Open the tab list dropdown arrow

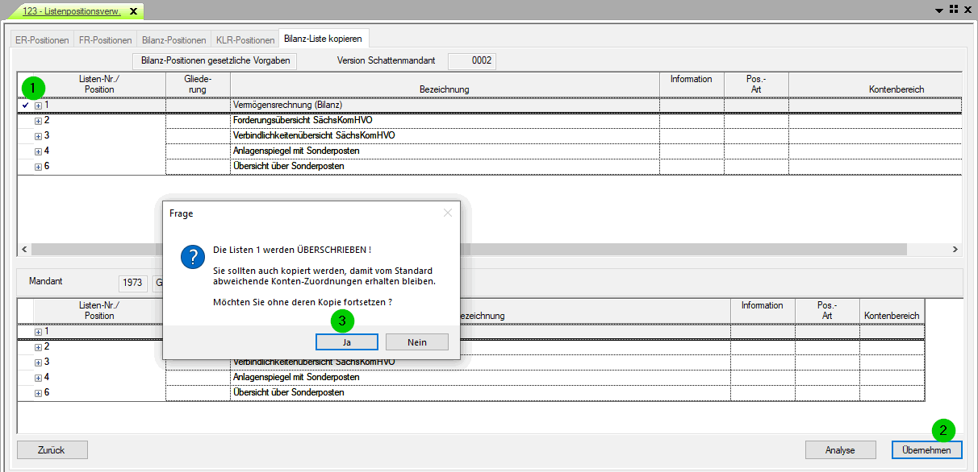(938, 10)
